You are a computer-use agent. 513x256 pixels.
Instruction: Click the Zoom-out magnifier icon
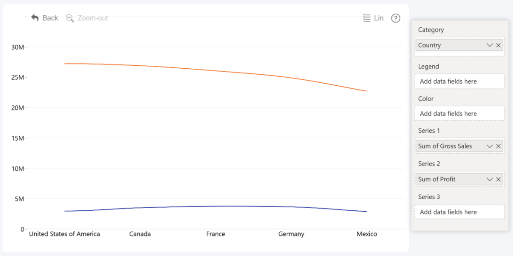coord(70,18)
